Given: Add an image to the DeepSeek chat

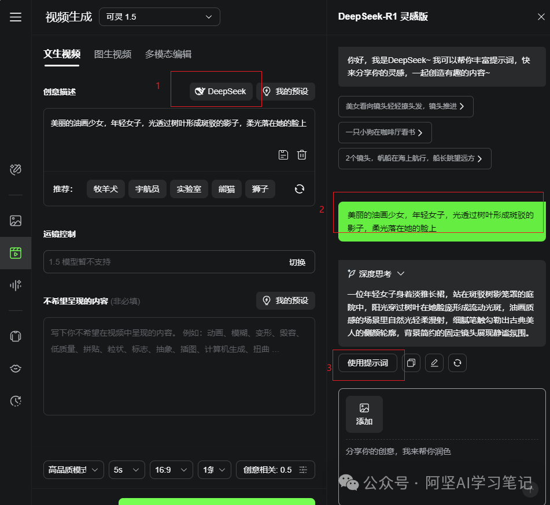Looking at the screenshot, I should [364, 414].
